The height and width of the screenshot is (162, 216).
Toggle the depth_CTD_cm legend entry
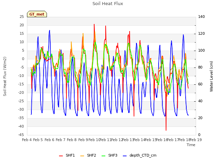point(139,155)
